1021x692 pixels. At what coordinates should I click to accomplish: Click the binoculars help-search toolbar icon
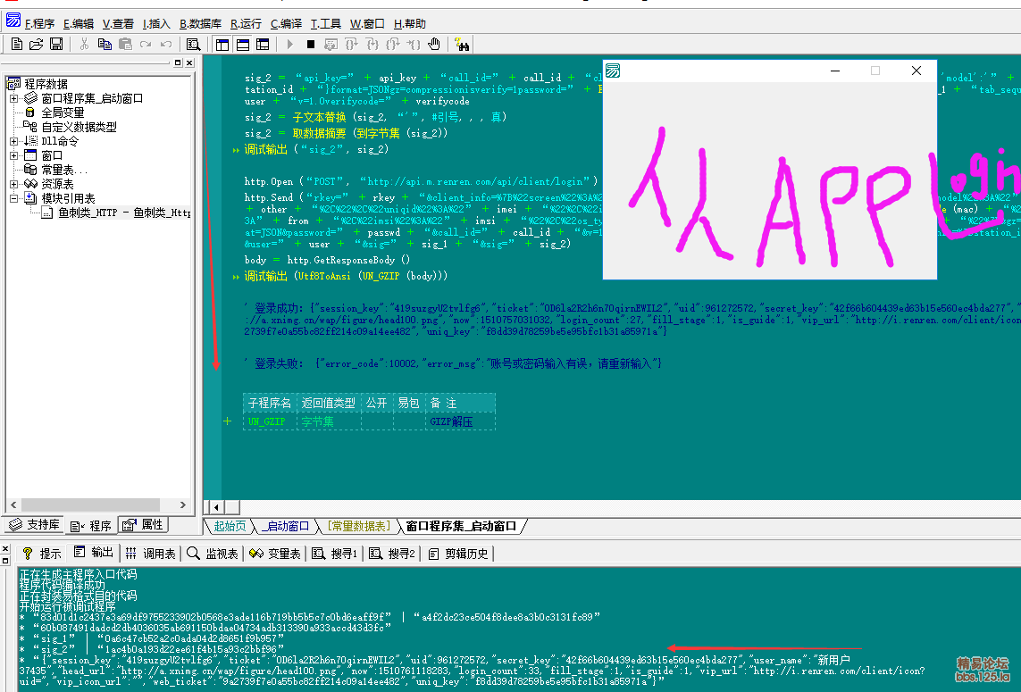tap(462, 44)
